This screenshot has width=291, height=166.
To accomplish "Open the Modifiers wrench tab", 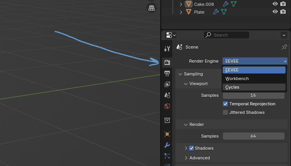I will coord(167,145).
